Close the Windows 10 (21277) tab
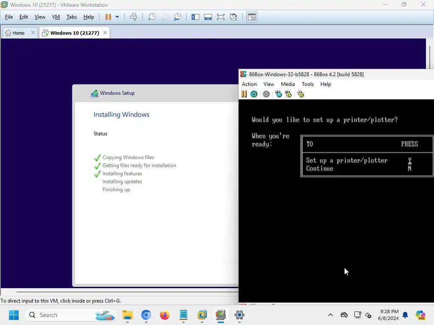The height and width of the screenshot is (325, 434). pyautogui.click(x=105, y=33)
